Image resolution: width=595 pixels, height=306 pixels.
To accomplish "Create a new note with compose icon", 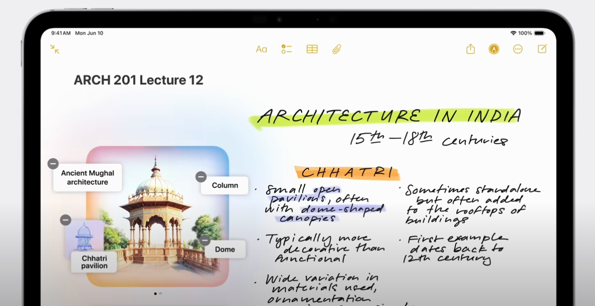I will click(542, 49).
